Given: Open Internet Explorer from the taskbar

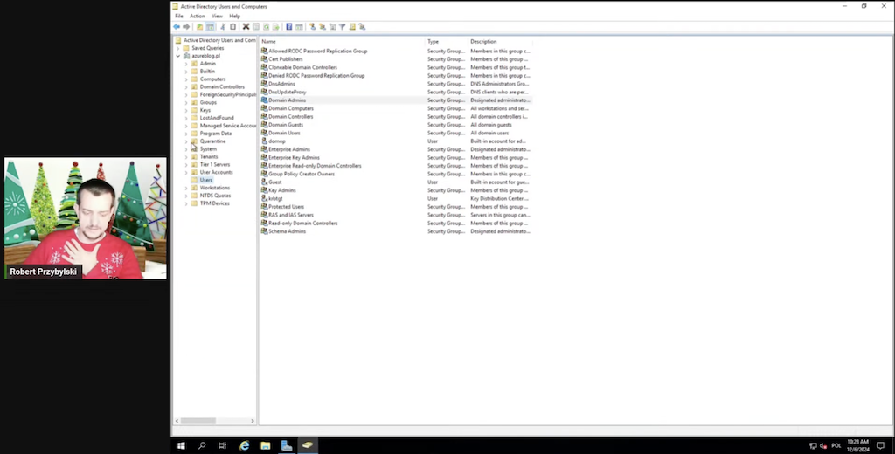Looking at the screenshot, I should click(245, 445).
